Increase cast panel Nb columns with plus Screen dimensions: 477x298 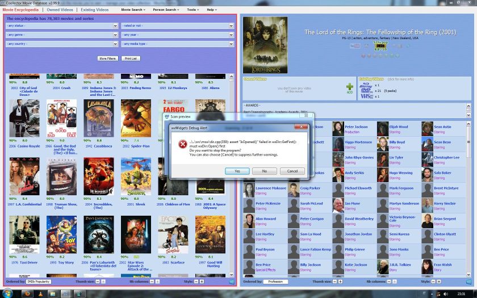click(x=394, y=282)
